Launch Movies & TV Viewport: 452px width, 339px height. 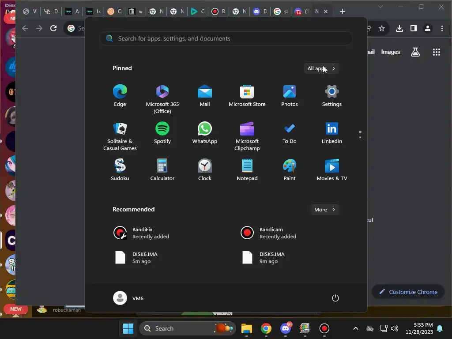(332, 170)
